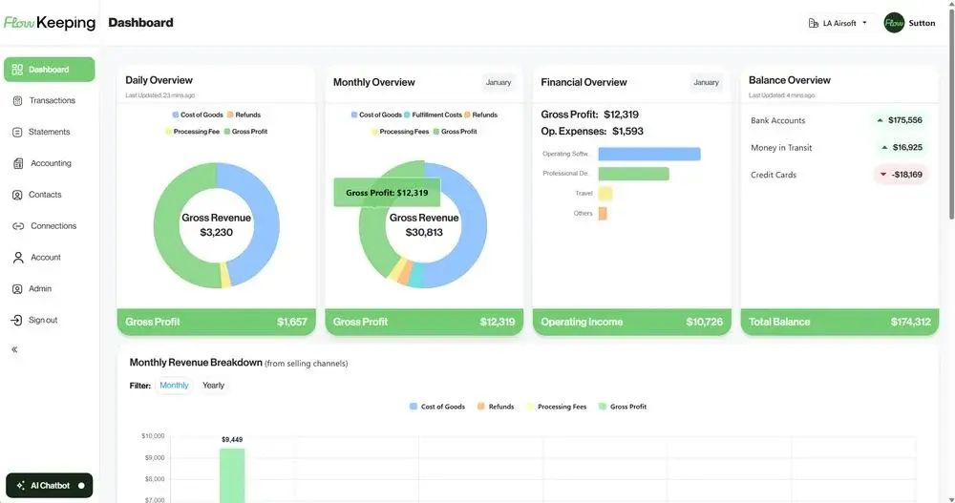Toggle Processing Fee legend in Daily Overview
Screen dimensions: 955x503
coord(192,132)
